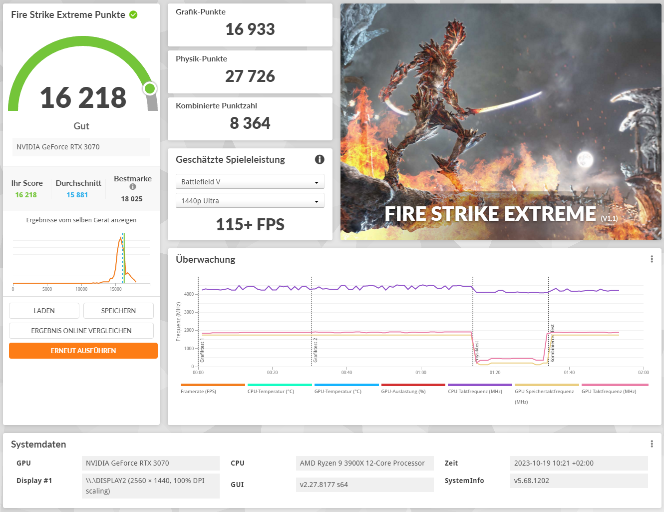Click the large 16 218 score in the gauge
Screen dimensions: 664x512
pyautogui.click(x=83, y=97)
